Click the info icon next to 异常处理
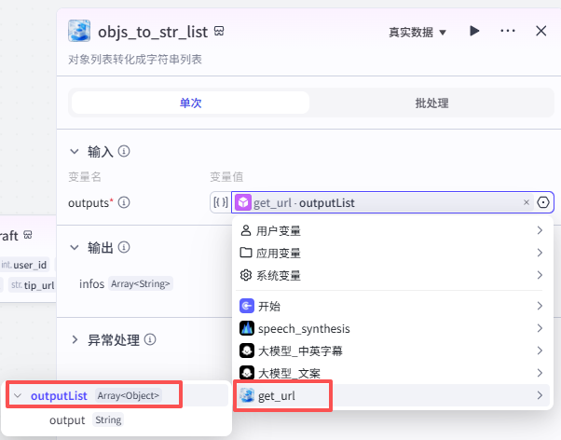This screenshot has height=440, width=561. [x=150, y=340]
